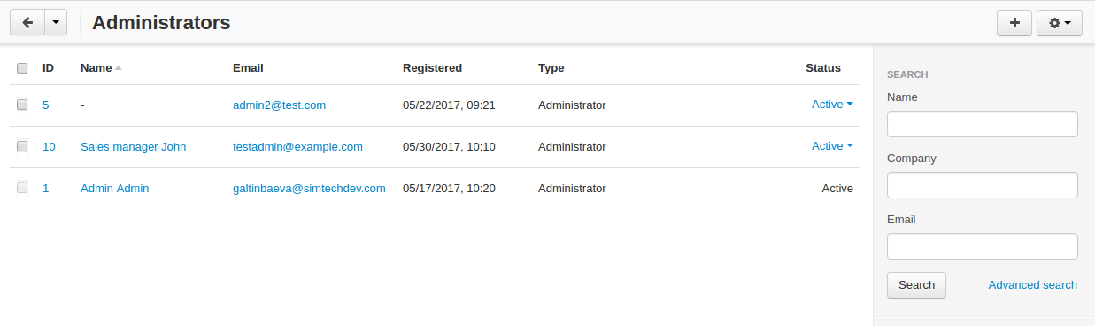Screen dimensions: 1095x326
Task: Expand Active status dropdown for Sales manager John
Action: click(832, 146)
